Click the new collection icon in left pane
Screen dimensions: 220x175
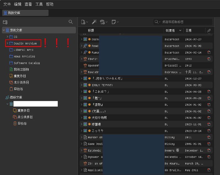pos(5,22)
